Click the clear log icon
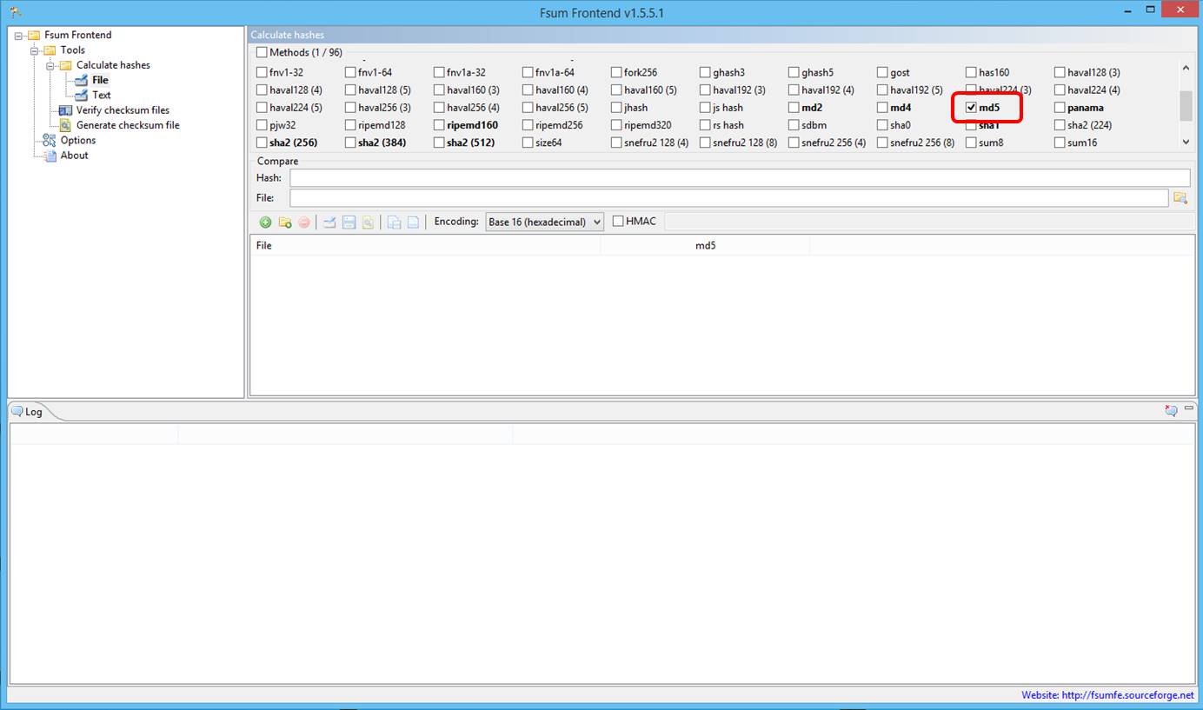The width and height of the screenshot is (1203, 710). click(x=1171, y=410)
